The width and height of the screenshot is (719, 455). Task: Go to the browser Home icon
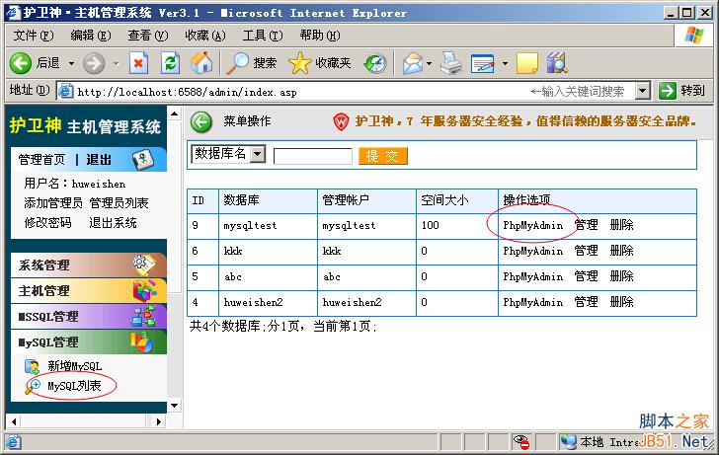(201, 63)
